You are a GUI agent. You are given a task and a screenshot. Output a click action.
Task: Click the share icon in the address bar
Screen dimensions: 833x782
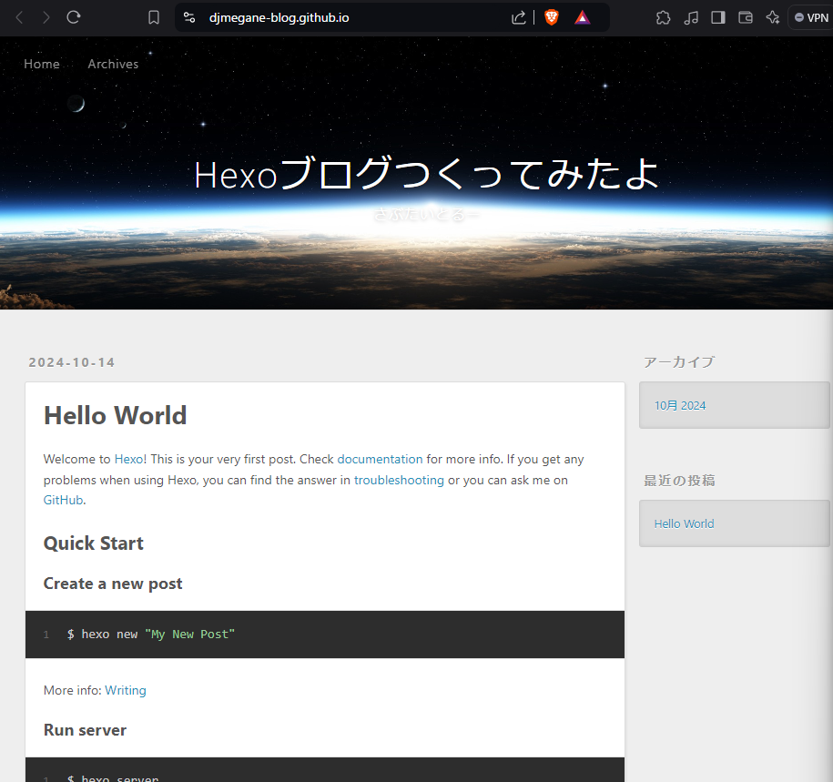[518, 17]
